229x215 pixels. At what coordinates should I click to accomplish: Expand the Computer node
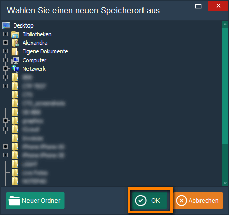click(5, 60)
